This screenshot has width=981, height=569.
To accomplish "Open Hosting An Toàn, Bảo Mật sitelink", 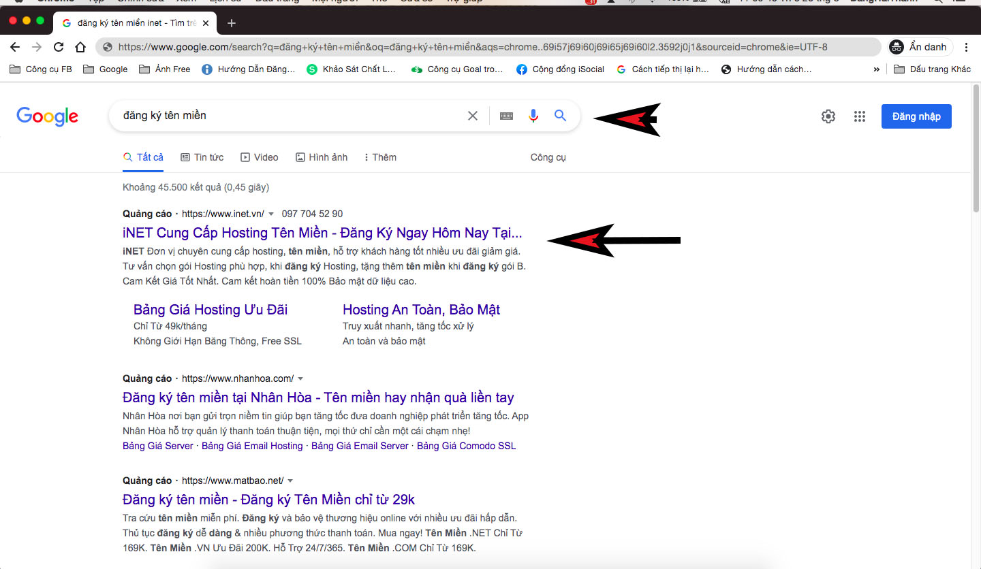I will point(421,310).
